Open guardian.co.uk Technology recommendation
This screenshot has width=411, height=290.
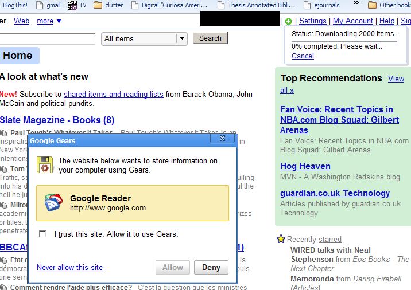coord(335,193)
